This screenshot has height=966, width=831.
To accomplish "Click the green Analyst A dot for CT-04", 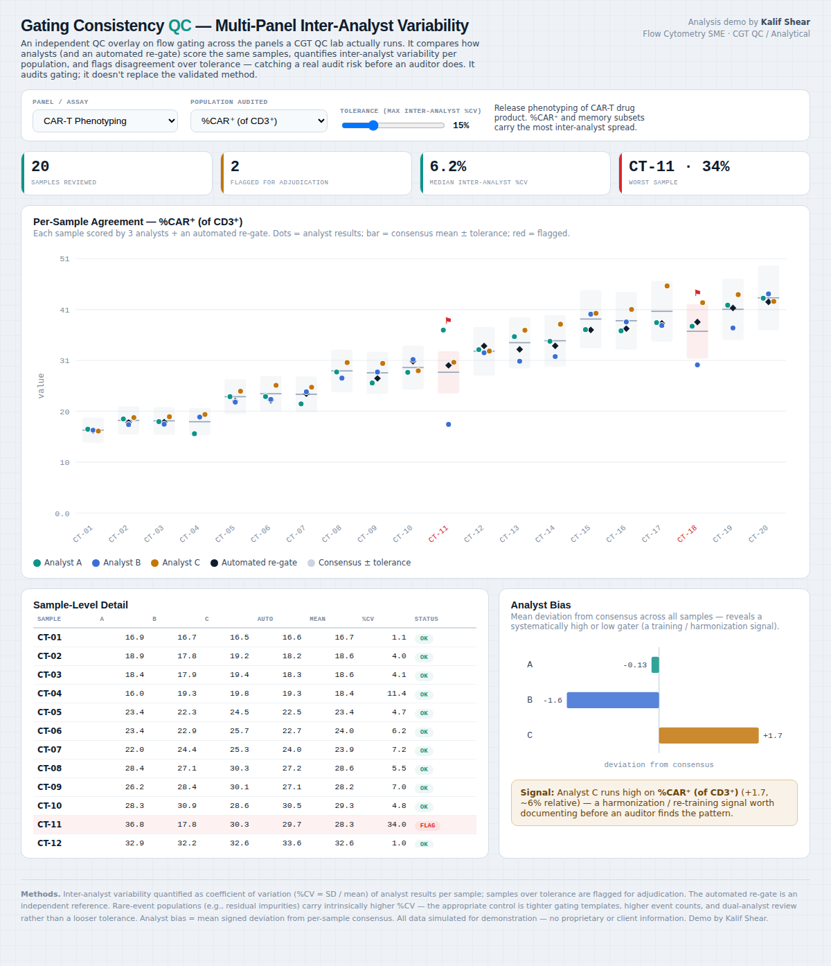I will pos(195,434).
